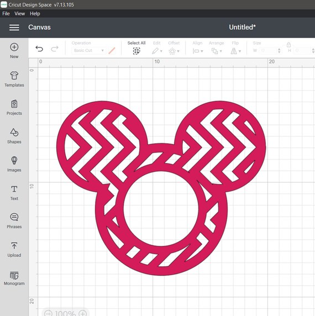Redo the last undone action
The height and width of the screenshot is (316, 315).
pos(55,49)
